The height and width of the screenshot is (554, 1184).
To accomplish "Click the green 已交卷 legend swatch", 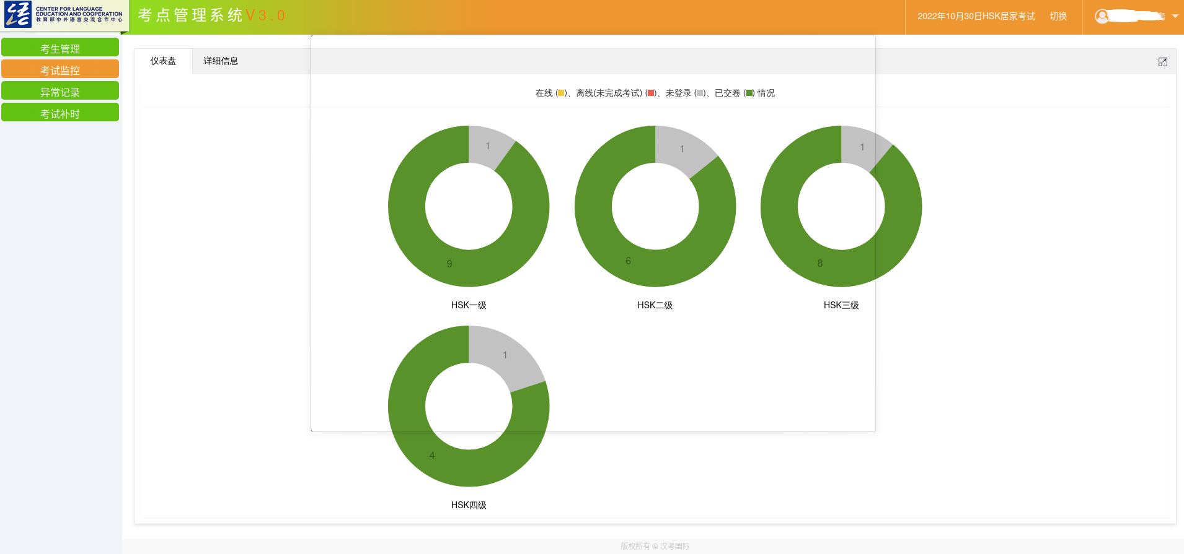I will (749, 93).
